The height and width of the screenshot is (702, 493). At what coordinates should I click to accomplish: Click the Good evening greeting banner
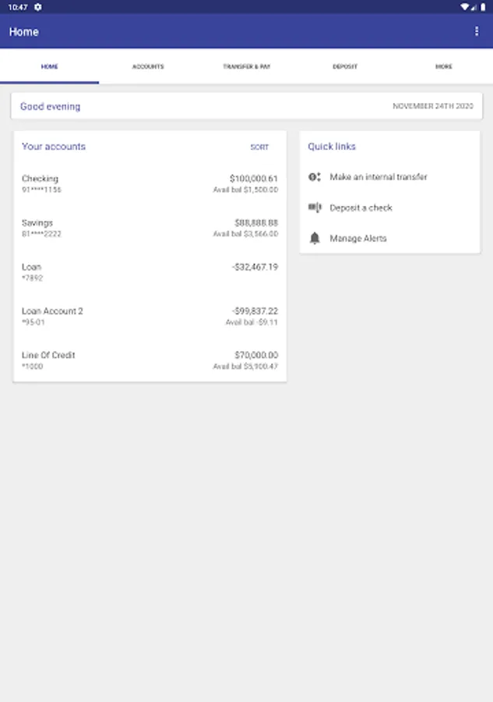click(246, 106)
